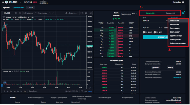Image resolution: width=190 pixels, height=105 pixels.
Task: Toggle the лог (log) scale option
Action: 86,91
